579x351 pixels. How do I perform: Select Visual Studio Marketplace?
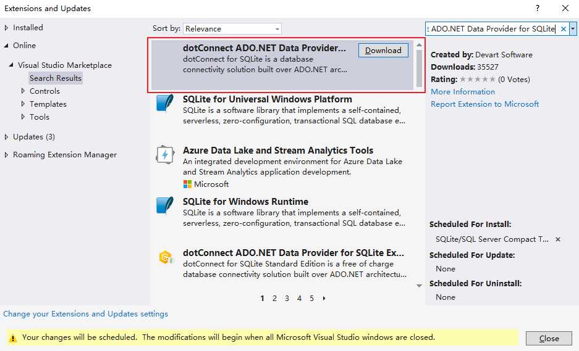65,65
